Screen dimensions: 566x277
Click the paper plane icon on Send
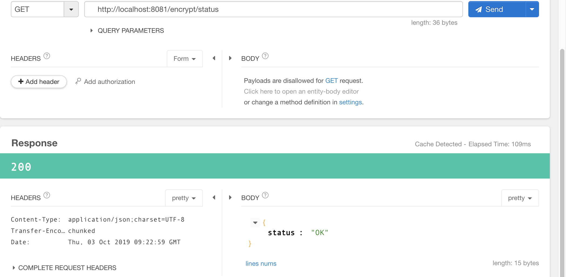pos(478,9)
